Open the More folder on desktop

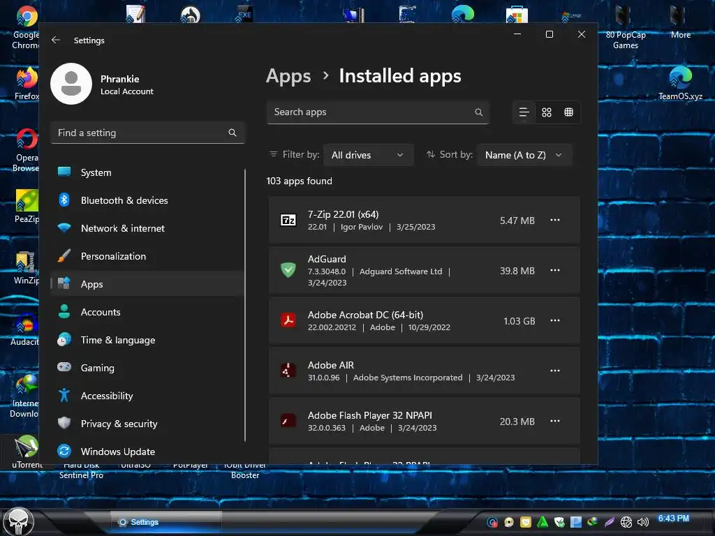680,22
